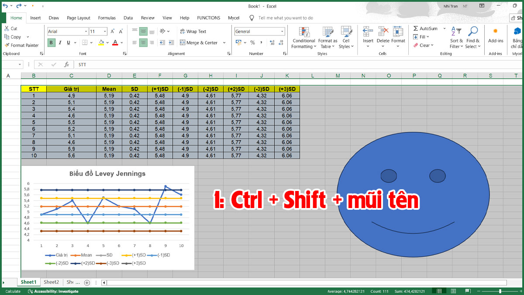Toggle bold formatting
This screenshot has height=295, width=524.
pyautogui.click(x=51, y=43)
